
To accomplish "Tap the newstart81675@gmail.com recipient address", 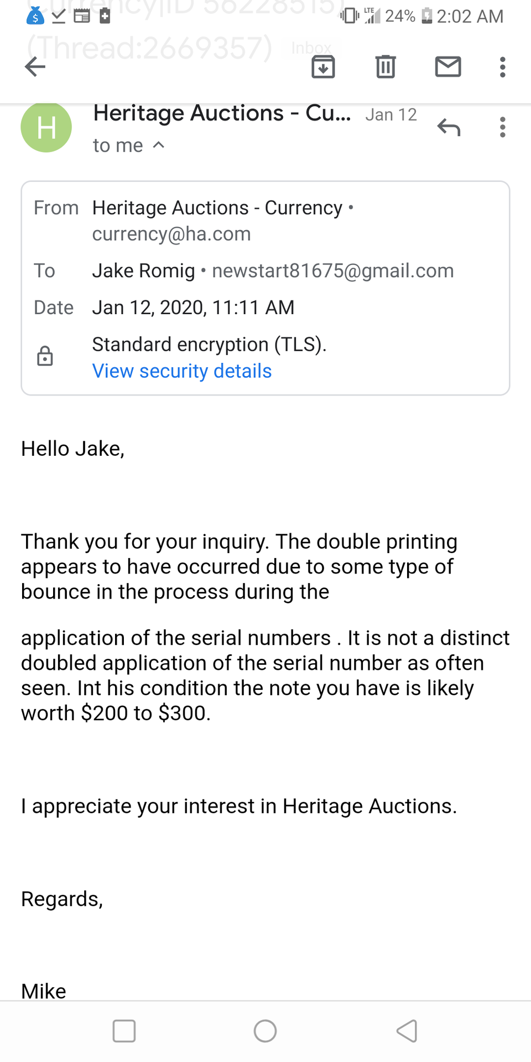I will tap(333, 271).
